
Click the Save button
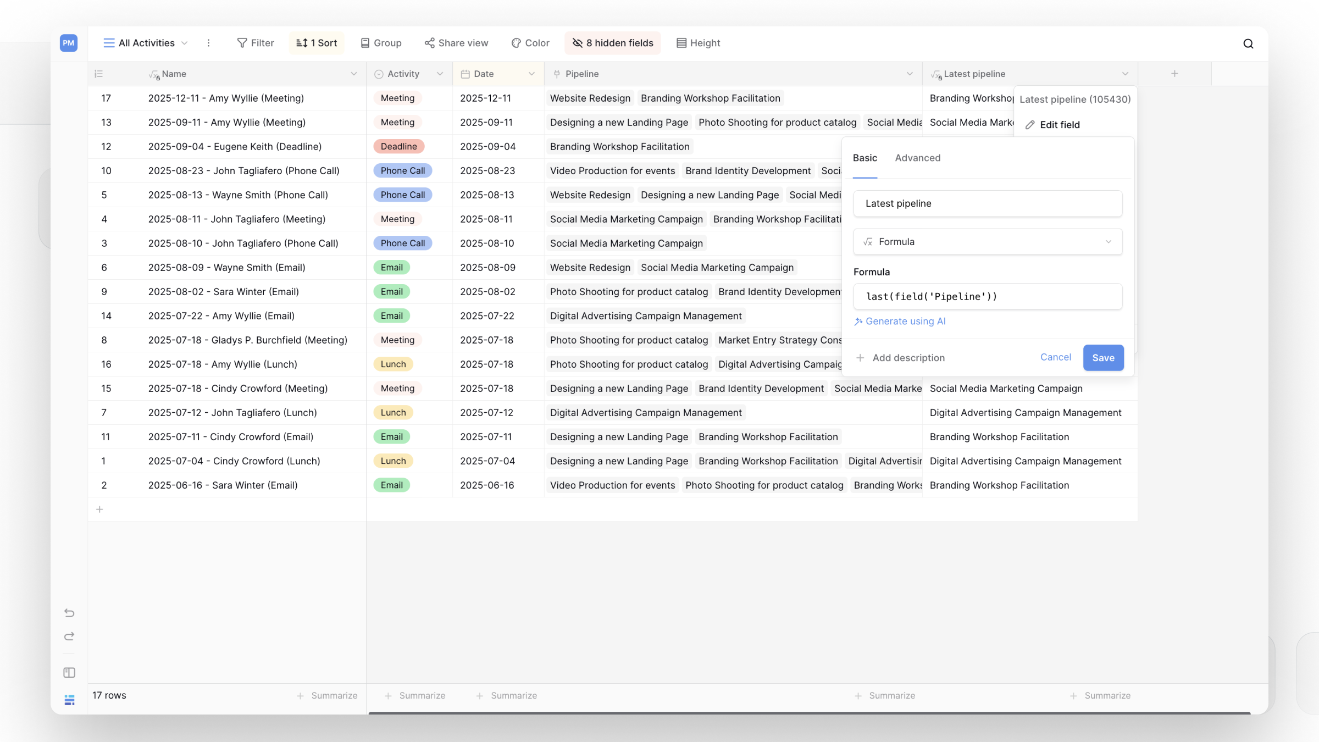(x=1103, y=358)
